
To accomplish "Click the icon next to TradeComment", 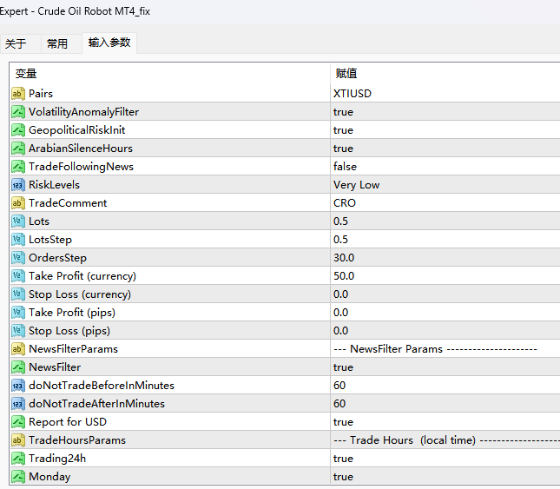I will pos(18,203).
